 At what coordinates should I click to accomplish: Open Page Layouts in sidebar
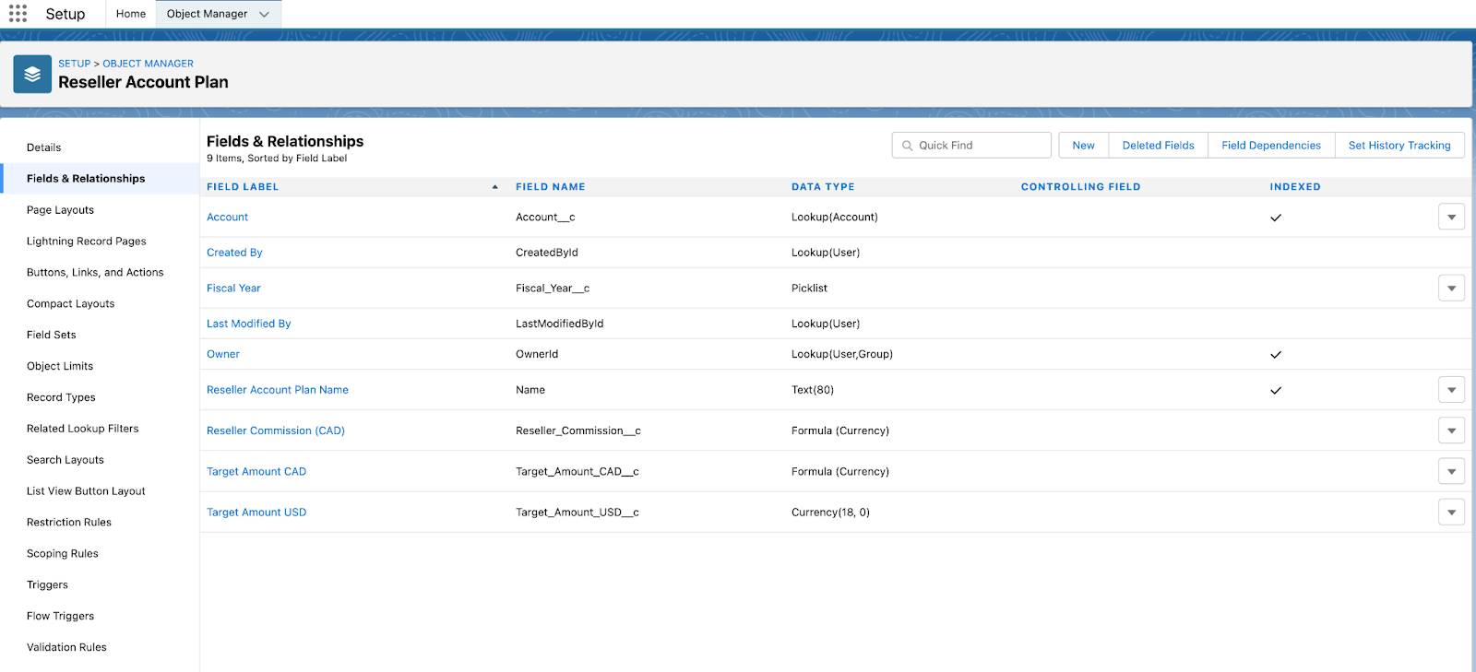pyautogui.click(x=60, y=210)
